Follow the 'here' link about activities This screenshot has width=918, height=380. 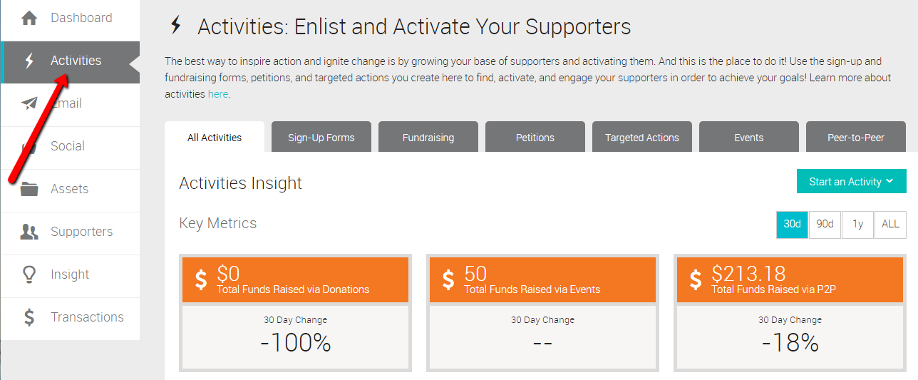pyautogui.click(x=217, y=94)
